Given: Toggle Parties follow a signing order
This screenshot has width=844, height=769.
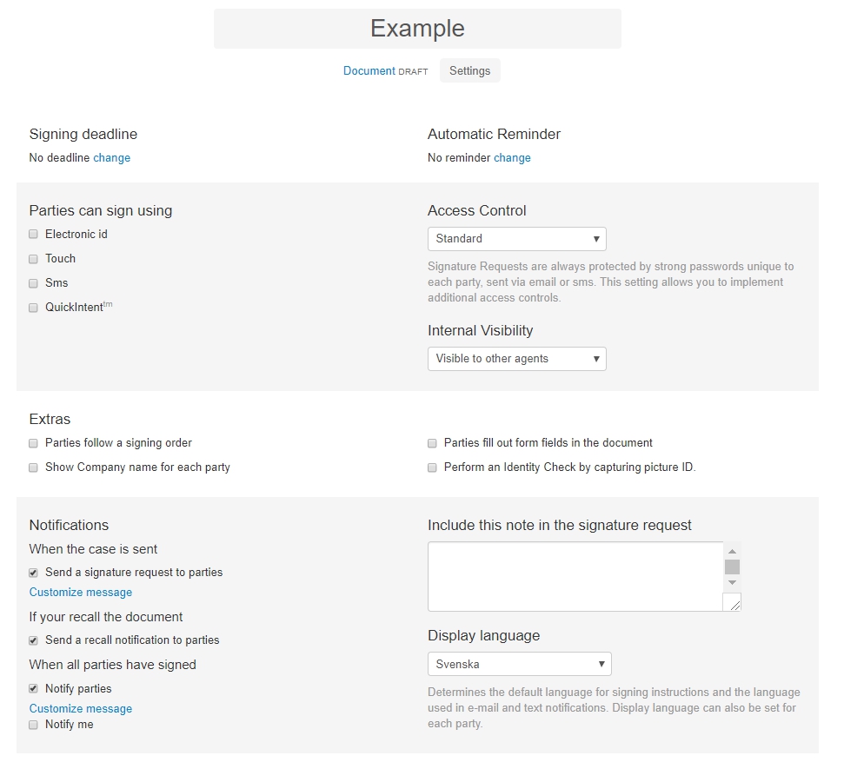Looking at the screenshot, I should click(x=33, y=443).
